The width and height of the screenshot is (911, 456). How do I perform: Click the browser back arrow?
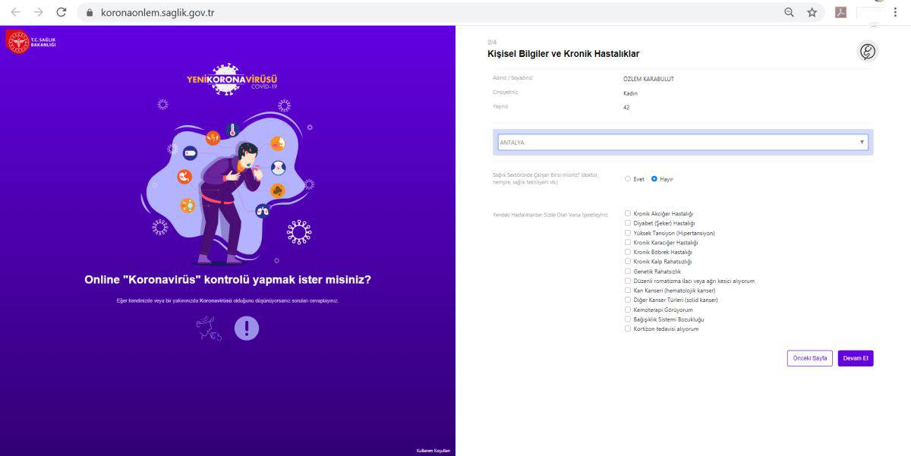(15, 12)
